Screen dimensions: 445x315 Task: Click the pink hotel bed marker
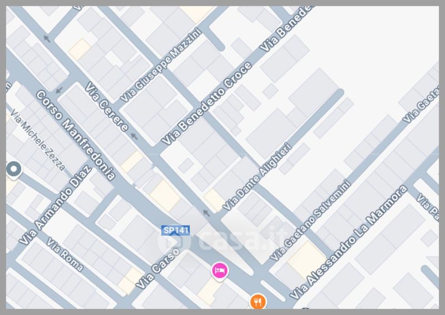coord(219,271)
